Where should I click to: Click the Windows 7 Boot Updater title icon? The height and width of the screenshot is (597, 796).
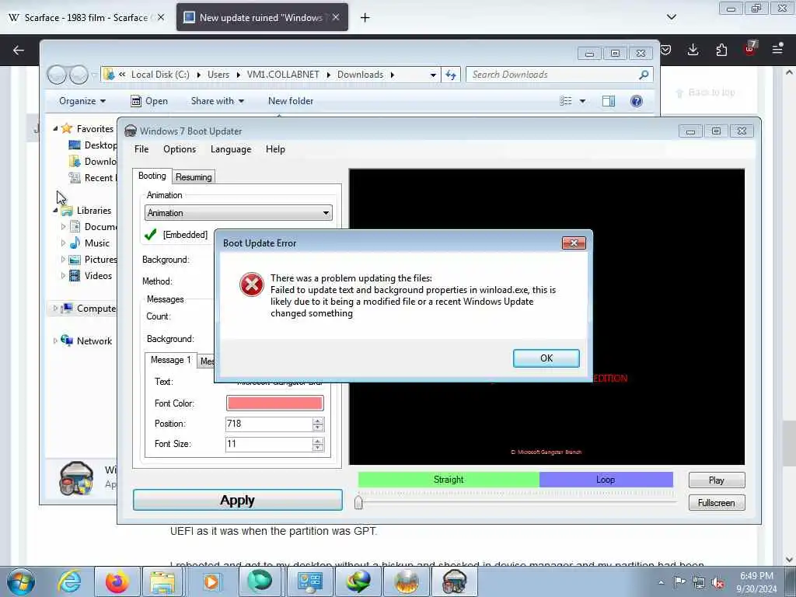[x=131, y=131]
